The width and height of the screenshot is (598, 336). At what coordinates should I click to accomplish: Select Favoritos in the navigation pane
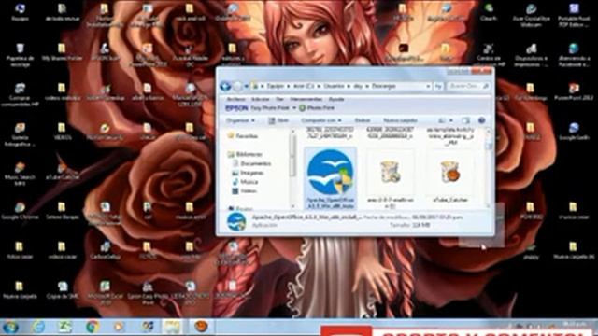coord(243,136)
